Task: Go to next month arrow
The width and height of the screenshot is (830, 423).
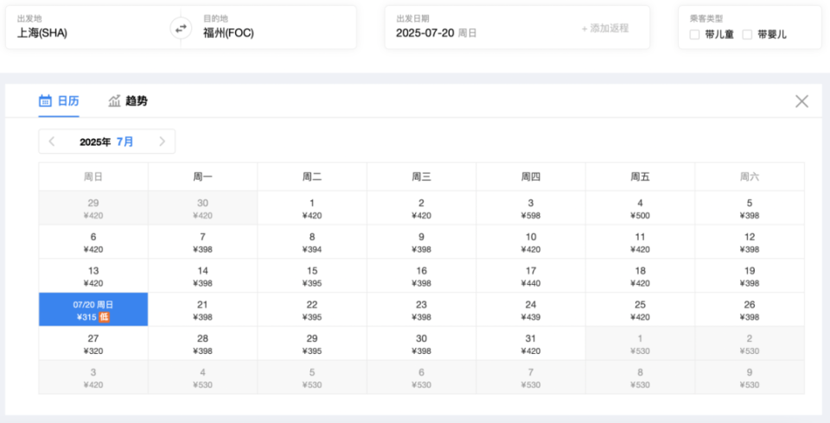Action: pyautogui.click(x=162, y=142)
